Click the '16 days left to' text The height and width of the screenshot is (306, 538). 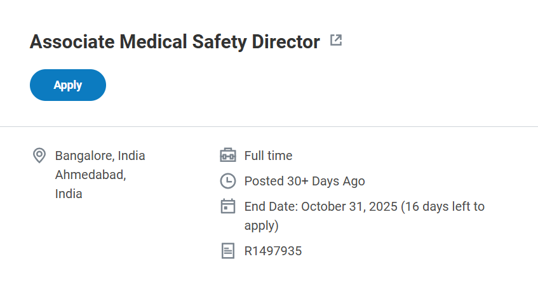tap(444, 206)
